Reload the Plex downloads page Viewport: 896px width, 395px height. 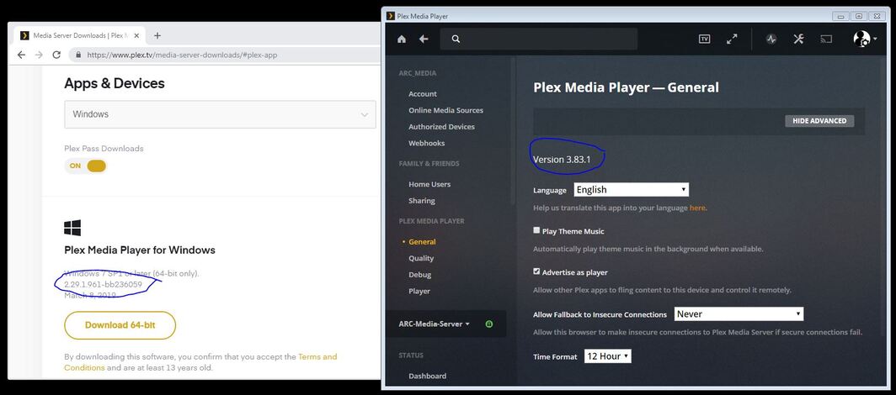(x=56, y=55)
